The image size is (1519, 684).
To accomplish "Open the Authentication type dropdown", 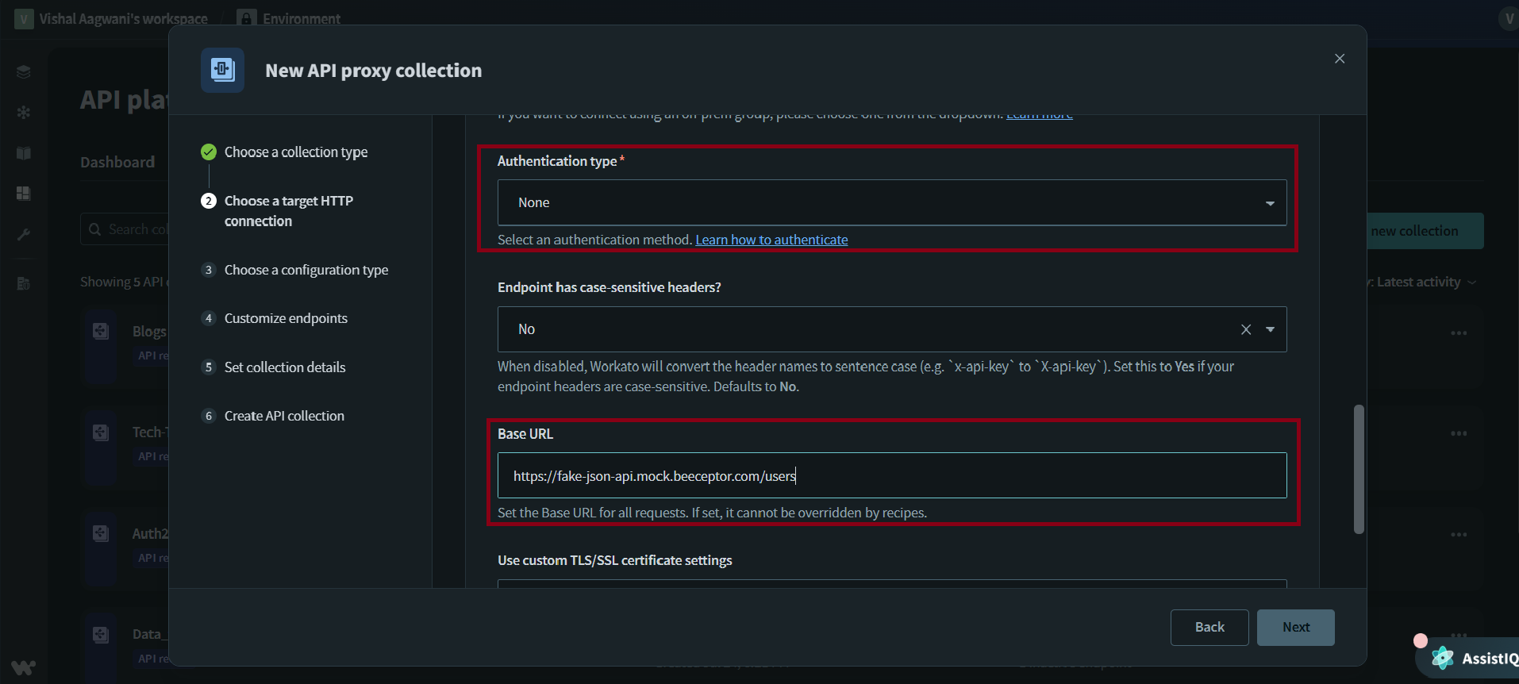I will pos(892,202).
